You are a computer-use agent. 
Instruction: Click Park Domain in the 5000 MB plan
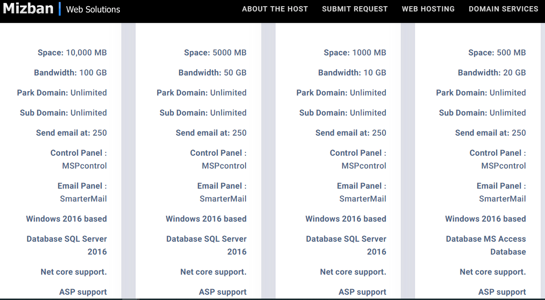point(202,93)
